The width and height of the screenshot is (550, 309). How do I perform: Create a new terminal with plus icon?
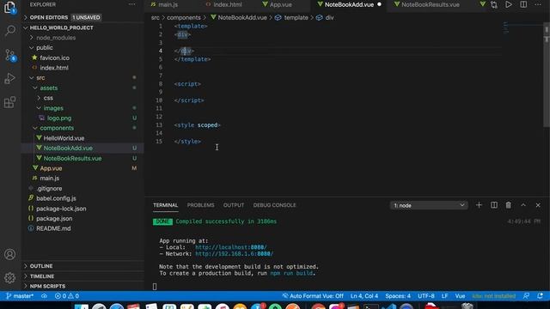(479, 205)
